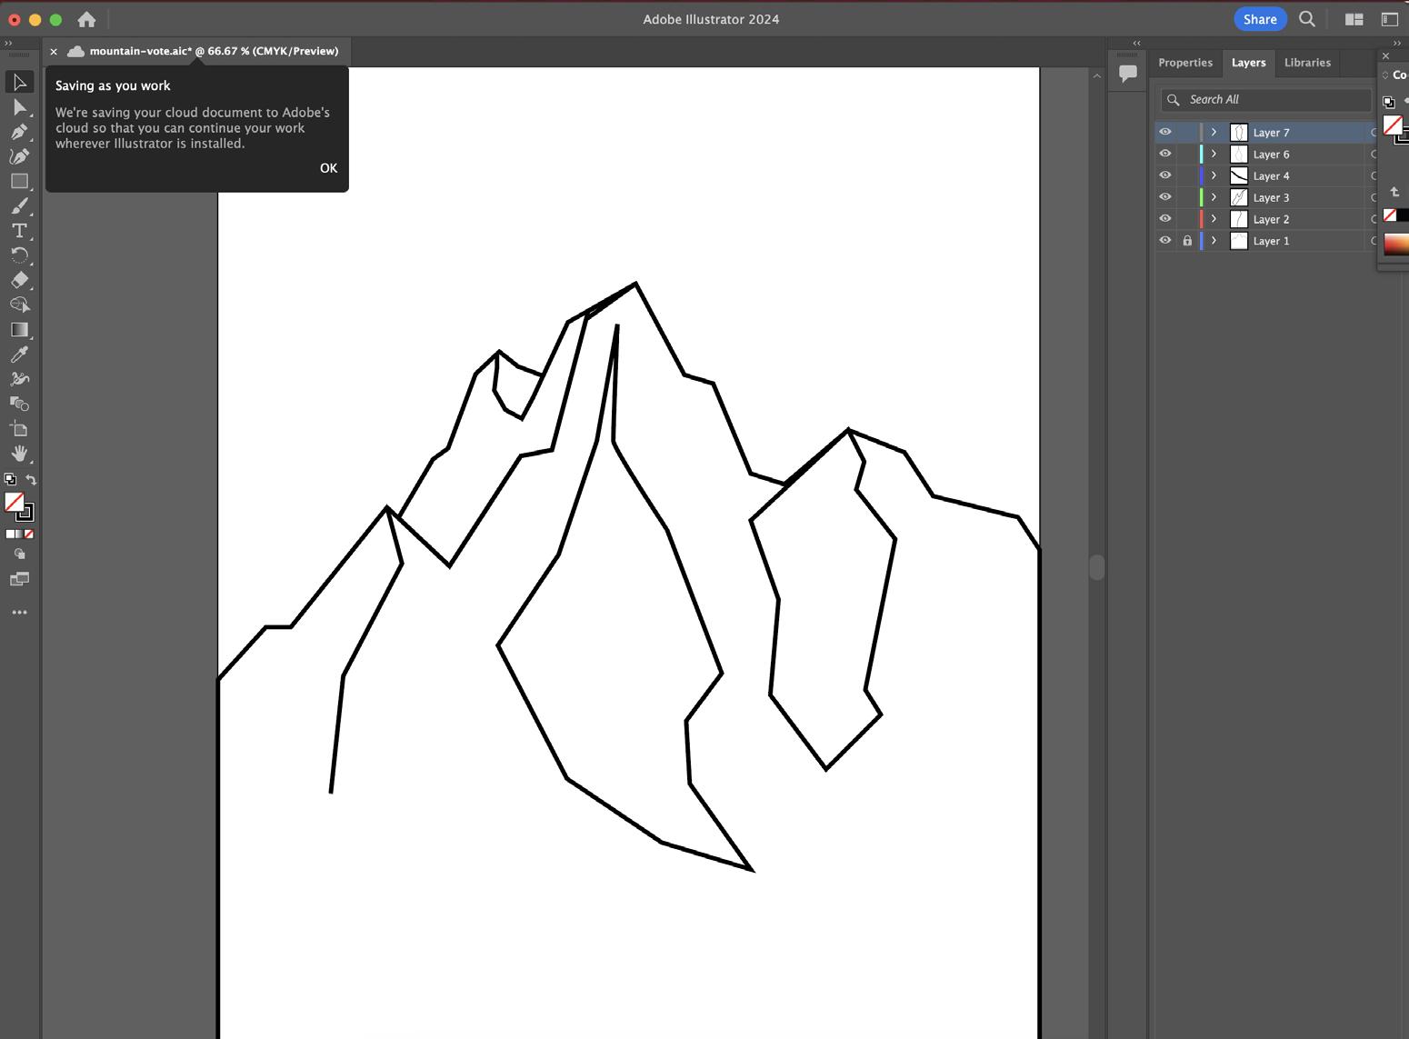Image resolution: width=1409 pixels, height=1039 pixels.
Task: Click the Search All layers field
Action: (x=1265, y=100)
